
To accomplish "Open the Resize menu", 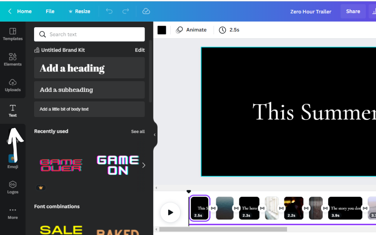I will (x=79, y=11).
